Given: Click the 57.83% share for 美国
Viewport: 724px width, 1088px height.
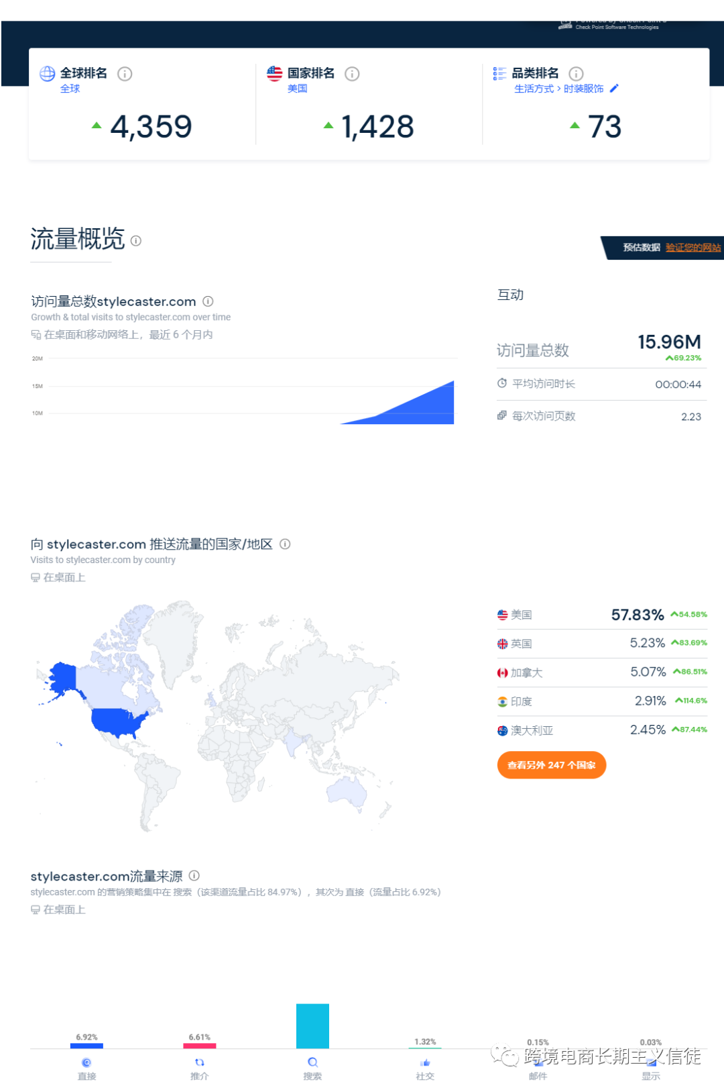Looking at the screenshot, I should tap(638, 615).
